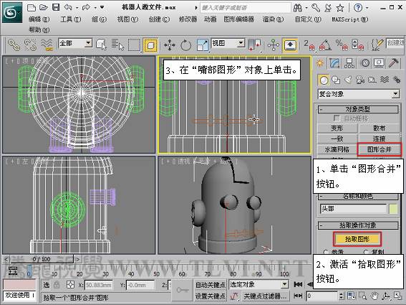Screen dimensions: 406x305
Task: Click the Edit Named Selection Sets icon
Action: pos(377,45)
